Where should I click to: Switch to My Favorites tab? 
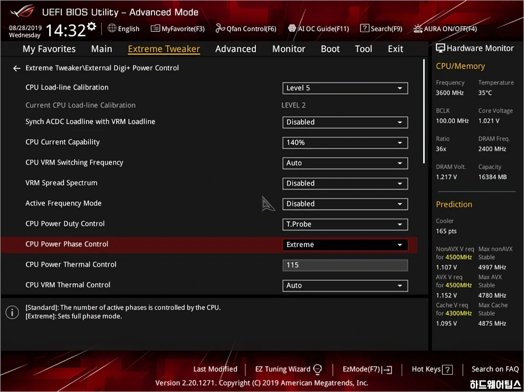point(49,49)
